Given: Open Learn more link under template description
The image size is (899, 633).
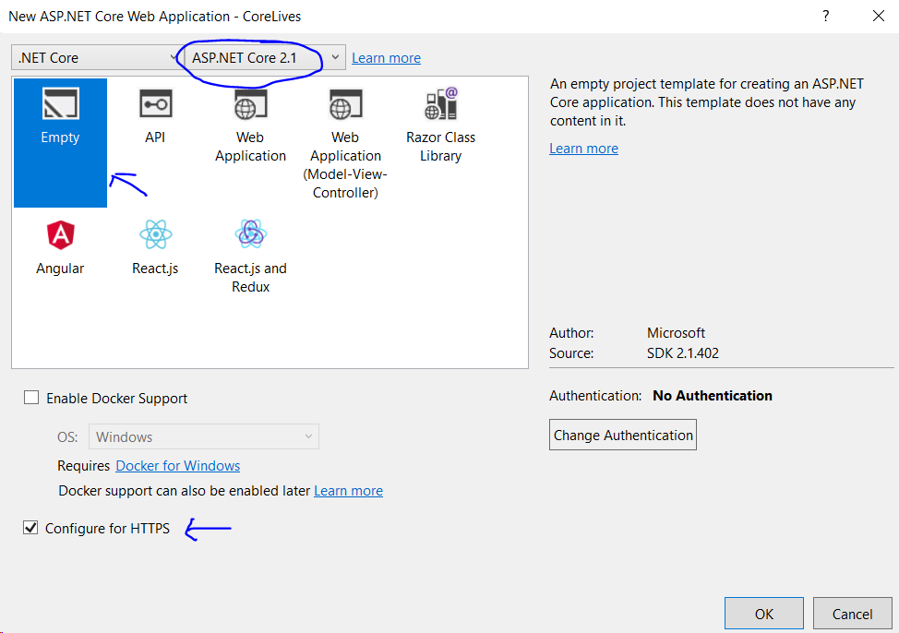Looking at the screenshot, I should (x=583, y=149).
